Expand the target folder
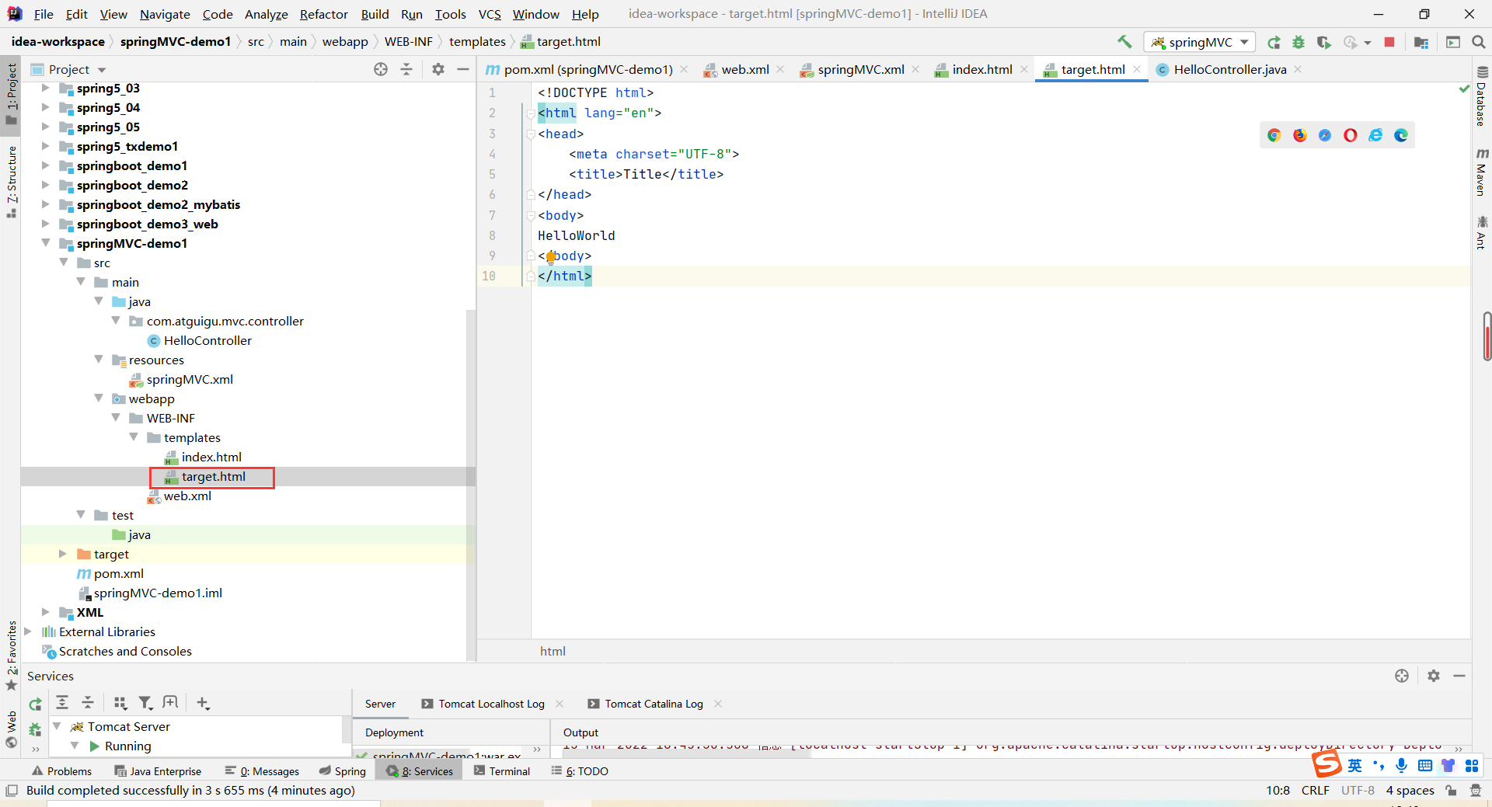This screenshot has width=1492, height=807. pyautogui.click(x=63, y=554)
